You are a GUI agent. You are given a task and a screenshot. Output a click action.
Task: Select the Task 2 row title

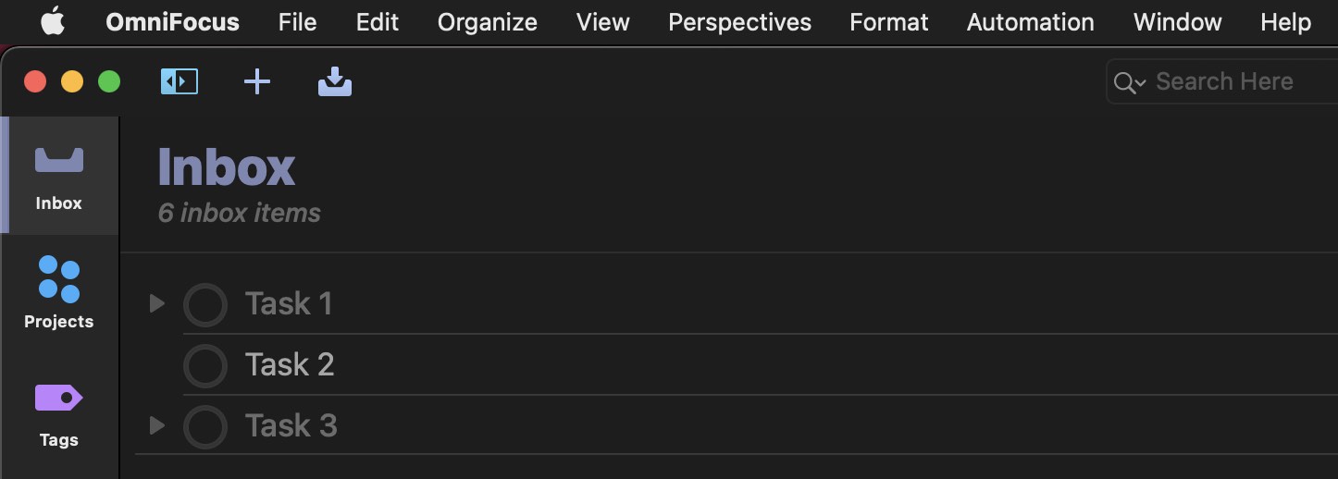(x=290, y=365)
